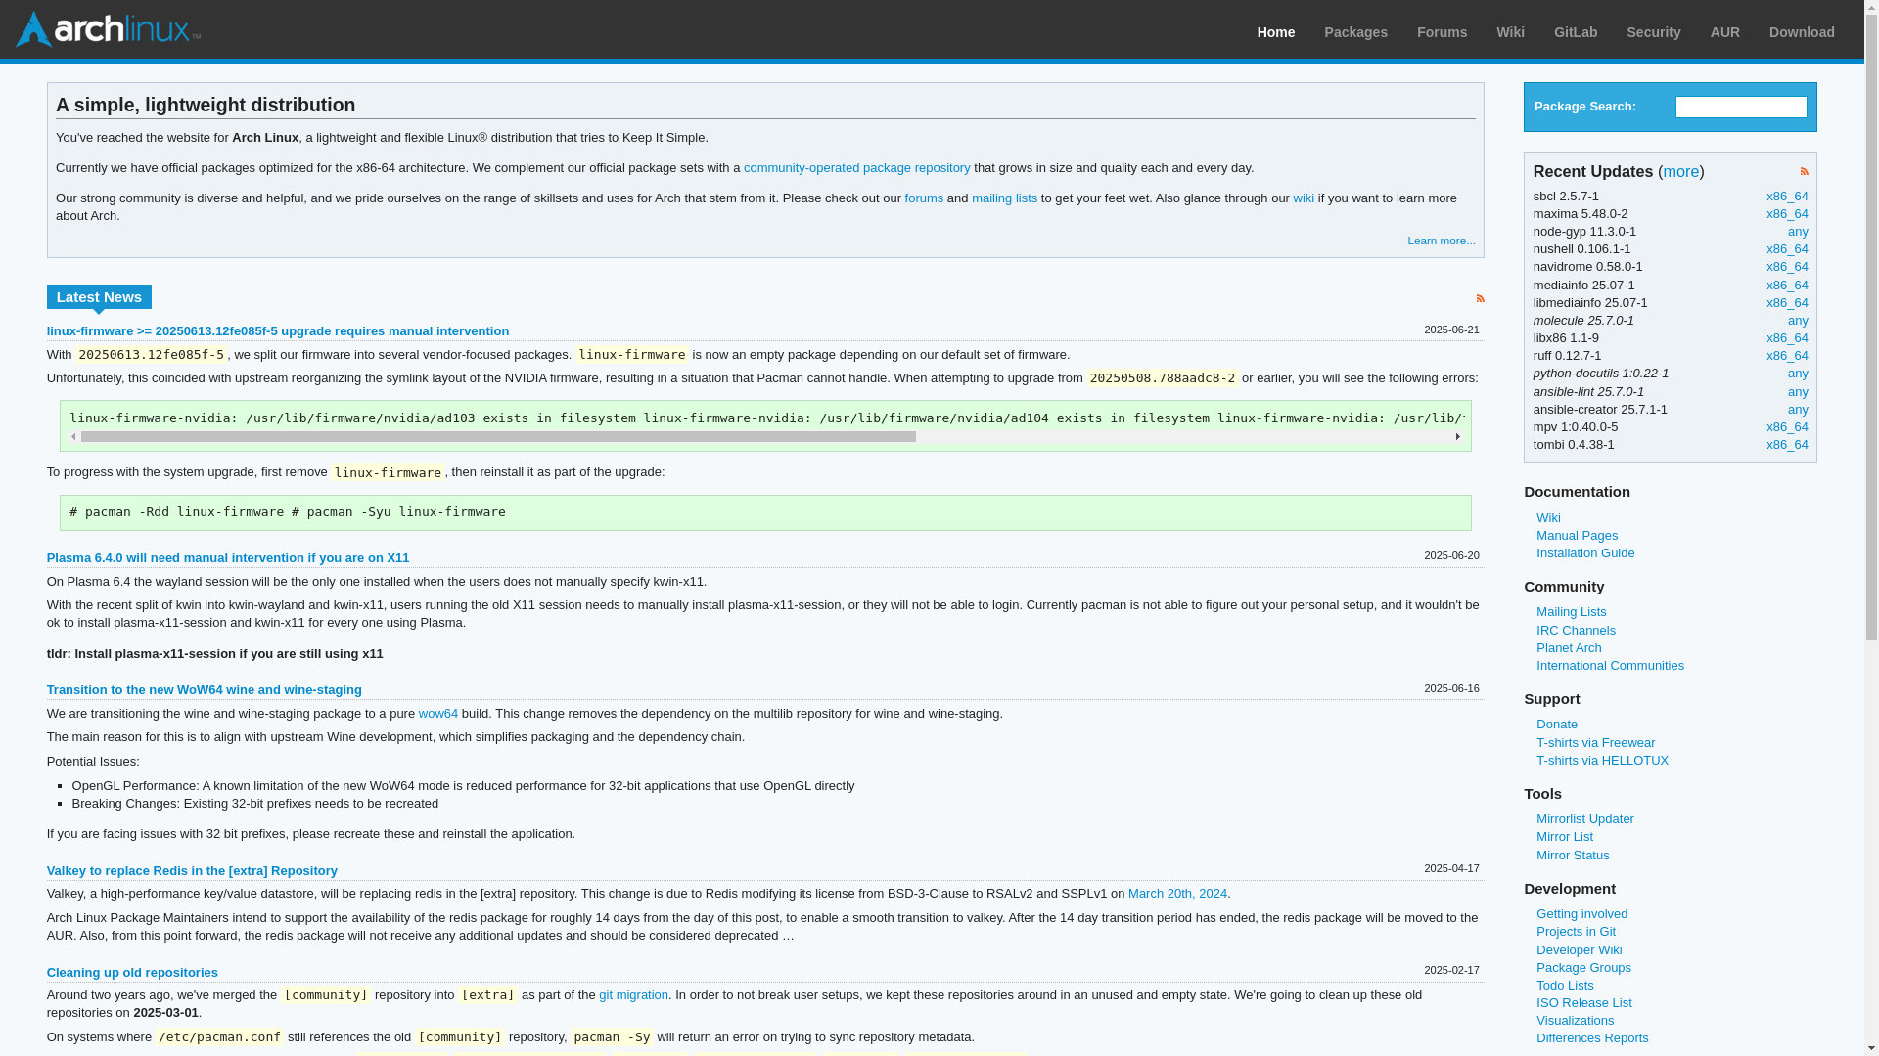
Task: Open the Plasma 6.4.0 X11 news article
Action: click(228, 558)
